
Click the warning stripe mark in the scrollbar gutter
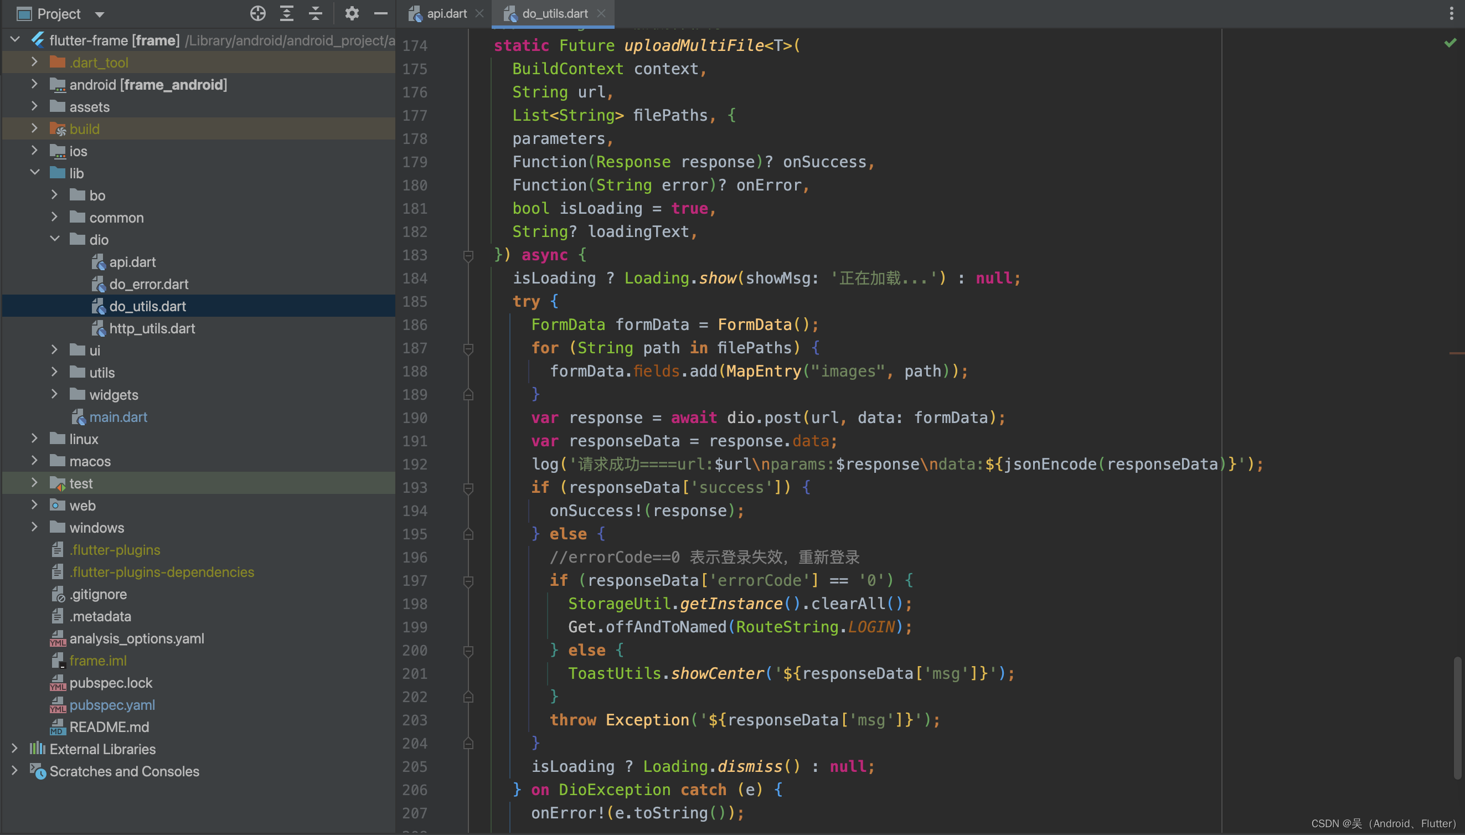pos(1456,353)
